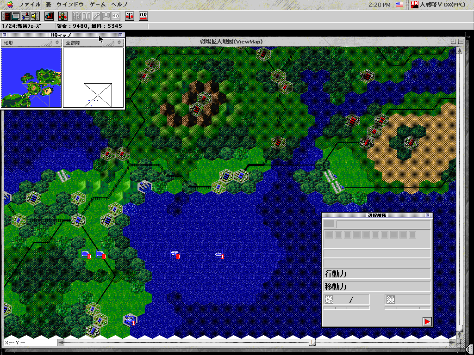Click the fuel gauge bar under 燃
The width and height of the screenshot is (474, 355).
tap(347, 307)
